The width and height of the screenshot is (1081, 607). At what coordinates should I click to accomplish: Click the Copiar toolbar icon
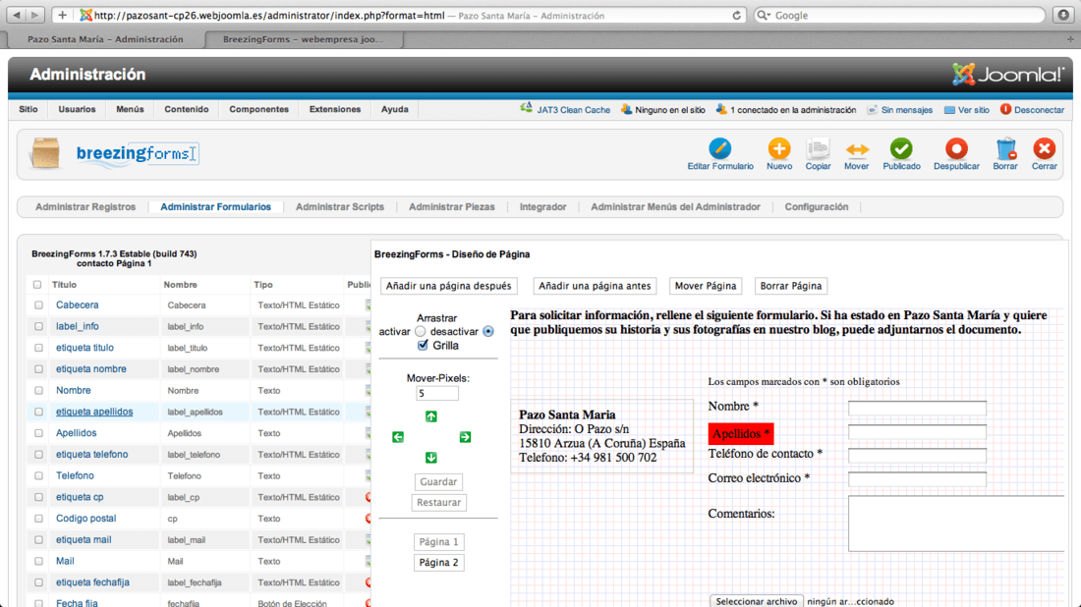[x=818, y=149]
